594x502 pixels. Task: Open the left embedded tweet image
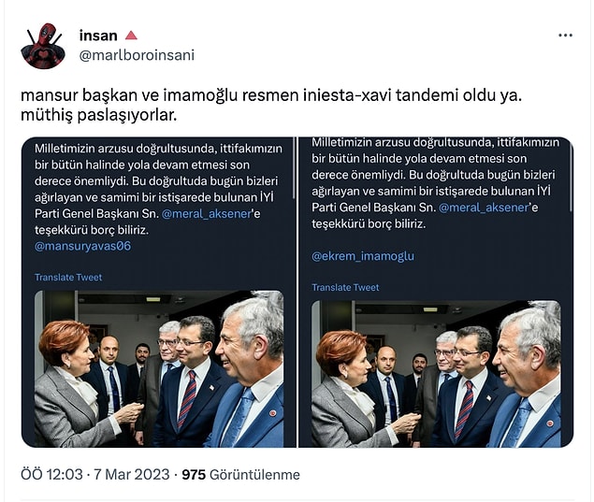[x=159, y=293]
